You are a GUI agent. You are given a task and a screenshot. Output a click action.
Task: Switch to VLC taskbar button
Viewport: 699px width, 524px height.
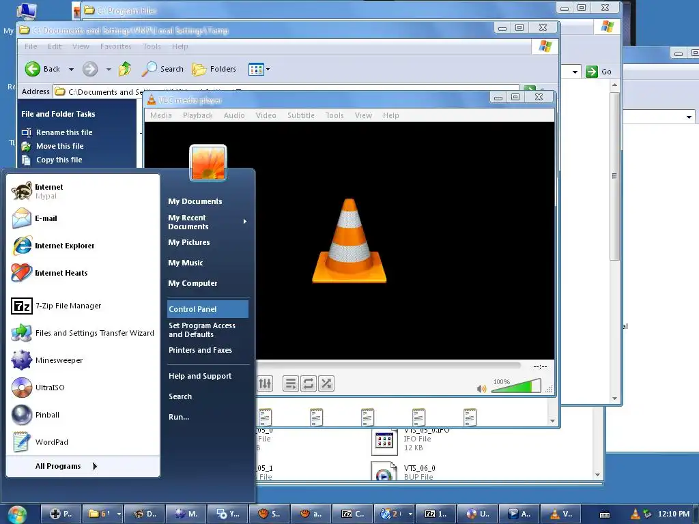(x=562, y=514)
